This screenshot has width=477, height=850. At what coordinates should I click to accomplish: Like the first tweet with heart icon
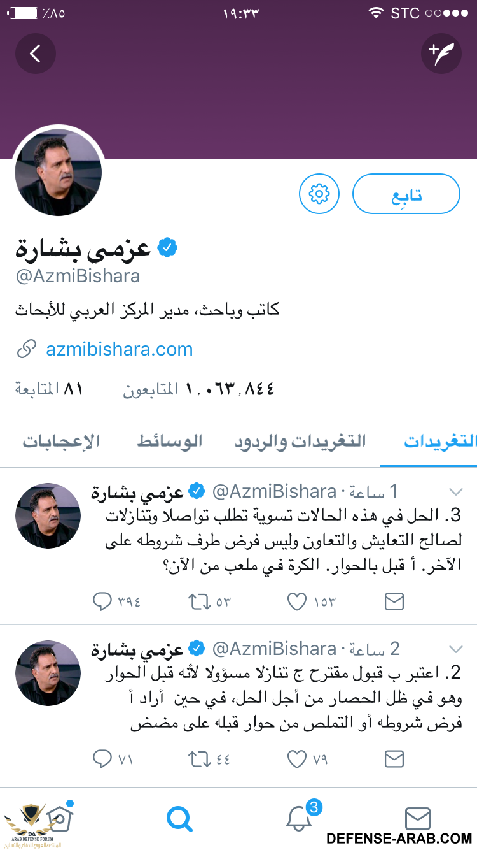(297, 601)
